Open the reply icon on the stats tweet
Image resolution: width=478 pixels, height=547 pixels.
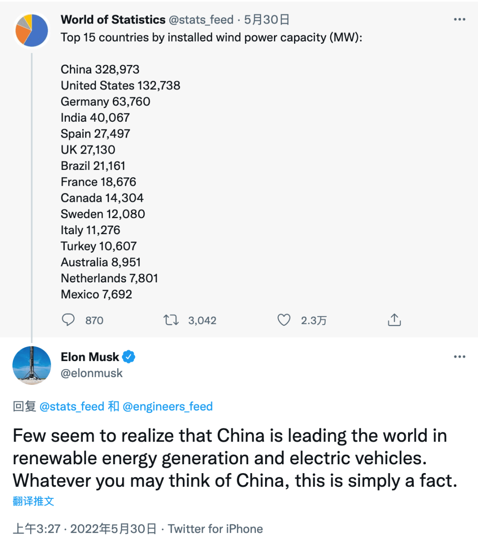pyautogui.click(x=68, y=320)
